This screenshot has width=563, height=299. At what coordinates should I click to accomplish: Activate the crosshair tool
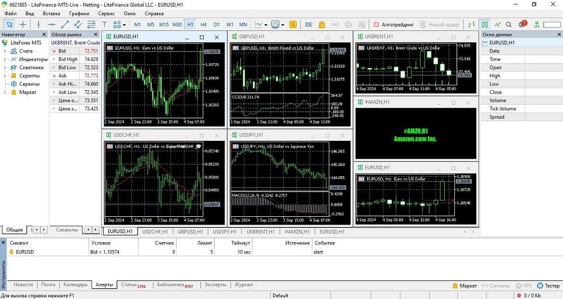[x=23, y=24]
